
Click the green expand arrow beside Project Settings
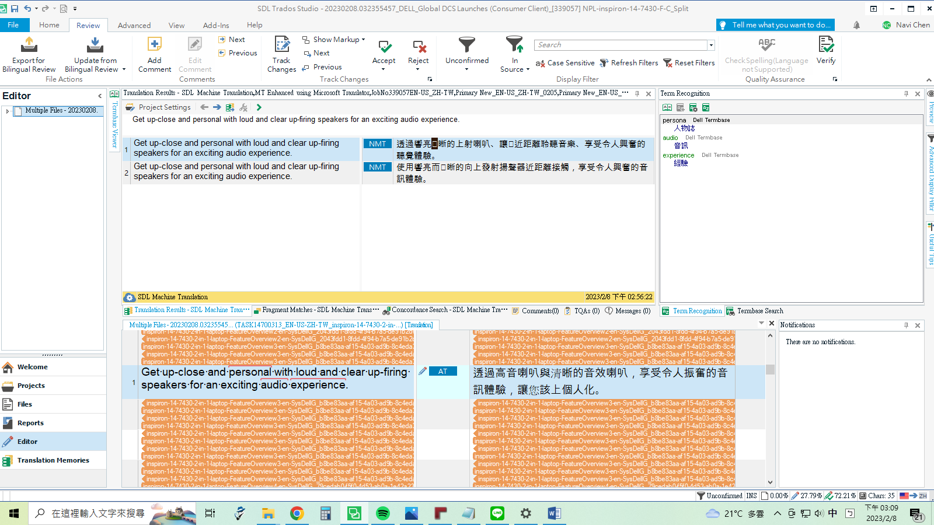(259, 107)
